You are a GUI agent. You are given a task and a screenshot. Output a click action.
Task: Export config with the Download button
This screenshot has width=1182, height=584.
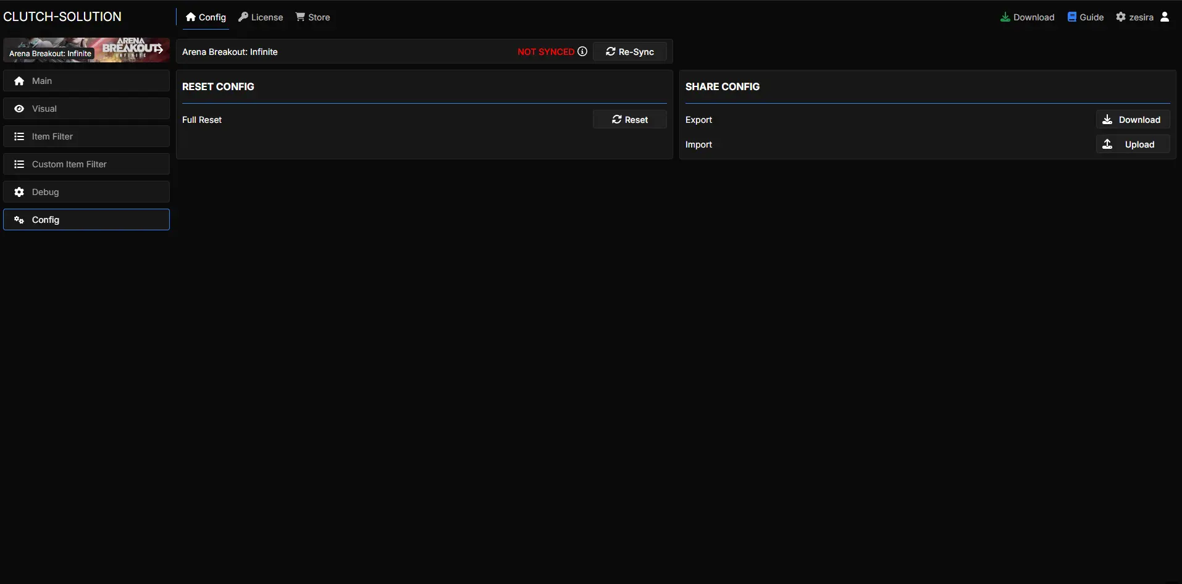(1132, 120)
